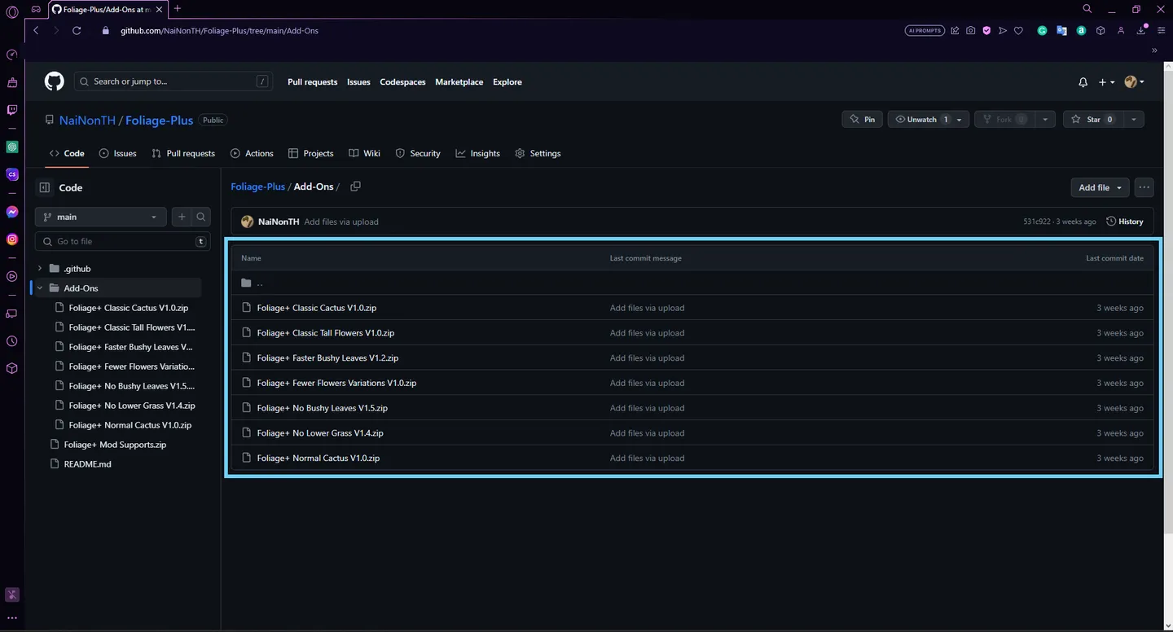
Task: Go back using the browser back arrow
Action: [x=36, y=31]
